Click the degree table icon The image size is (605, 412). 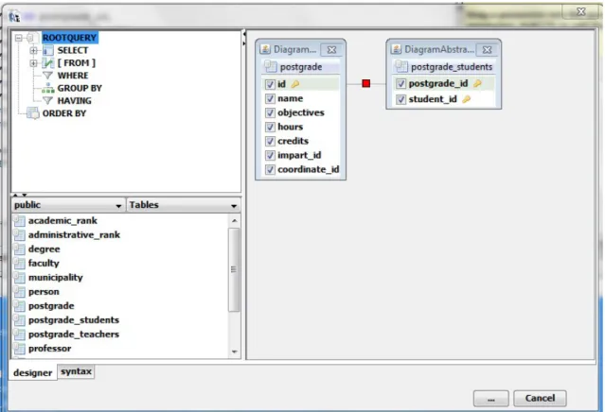[x=19, y=249]
